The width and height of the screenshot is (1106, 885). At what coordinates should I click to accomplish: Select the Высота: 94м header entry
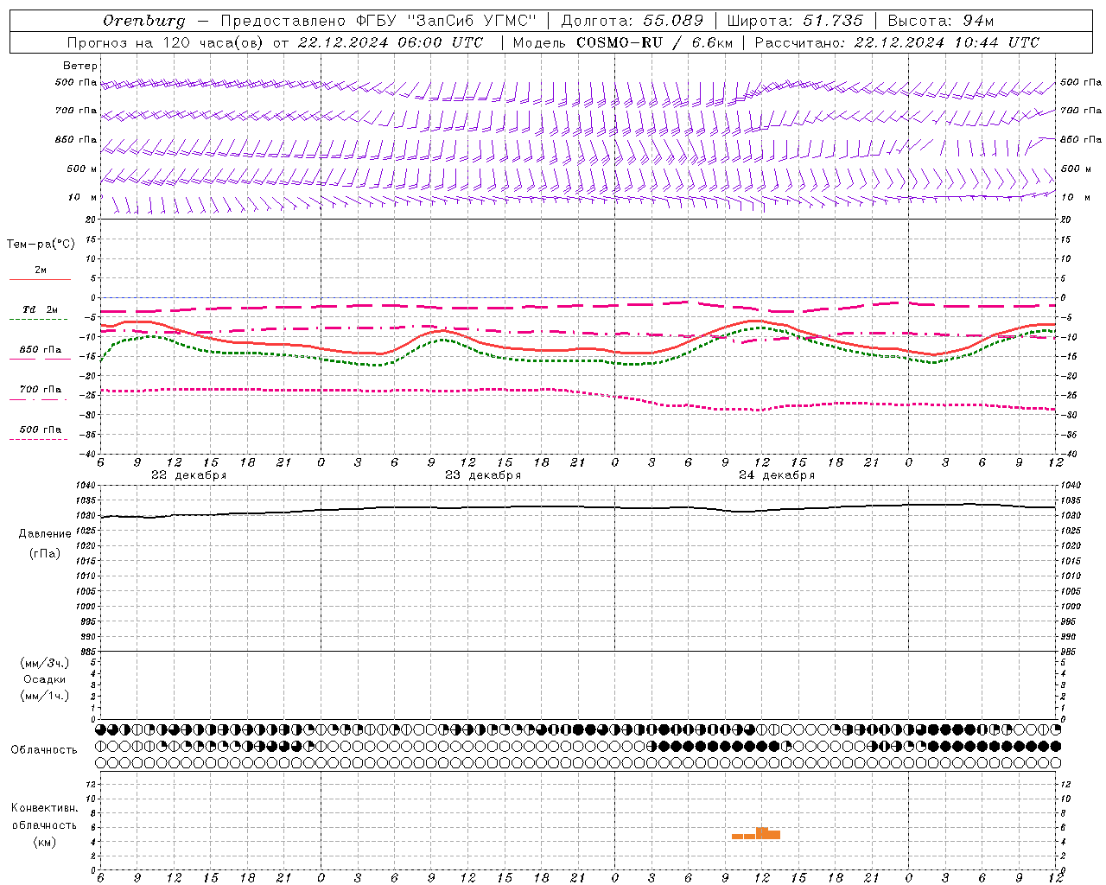[x=941, y=21]
